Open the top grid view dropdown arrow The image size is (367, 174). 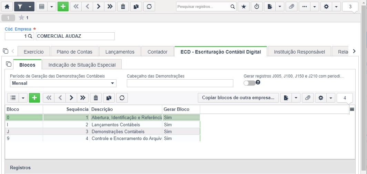click(x=52, y=7)
